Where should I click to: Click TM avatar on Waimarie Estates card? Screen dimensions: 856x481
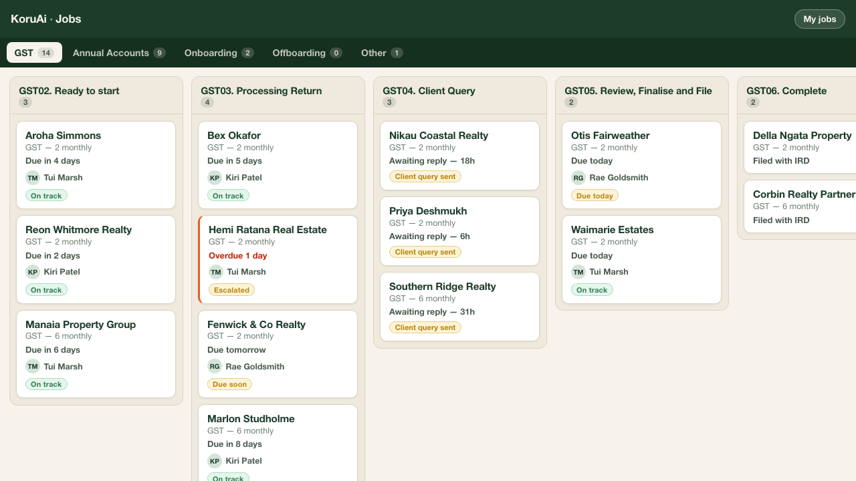578,272
